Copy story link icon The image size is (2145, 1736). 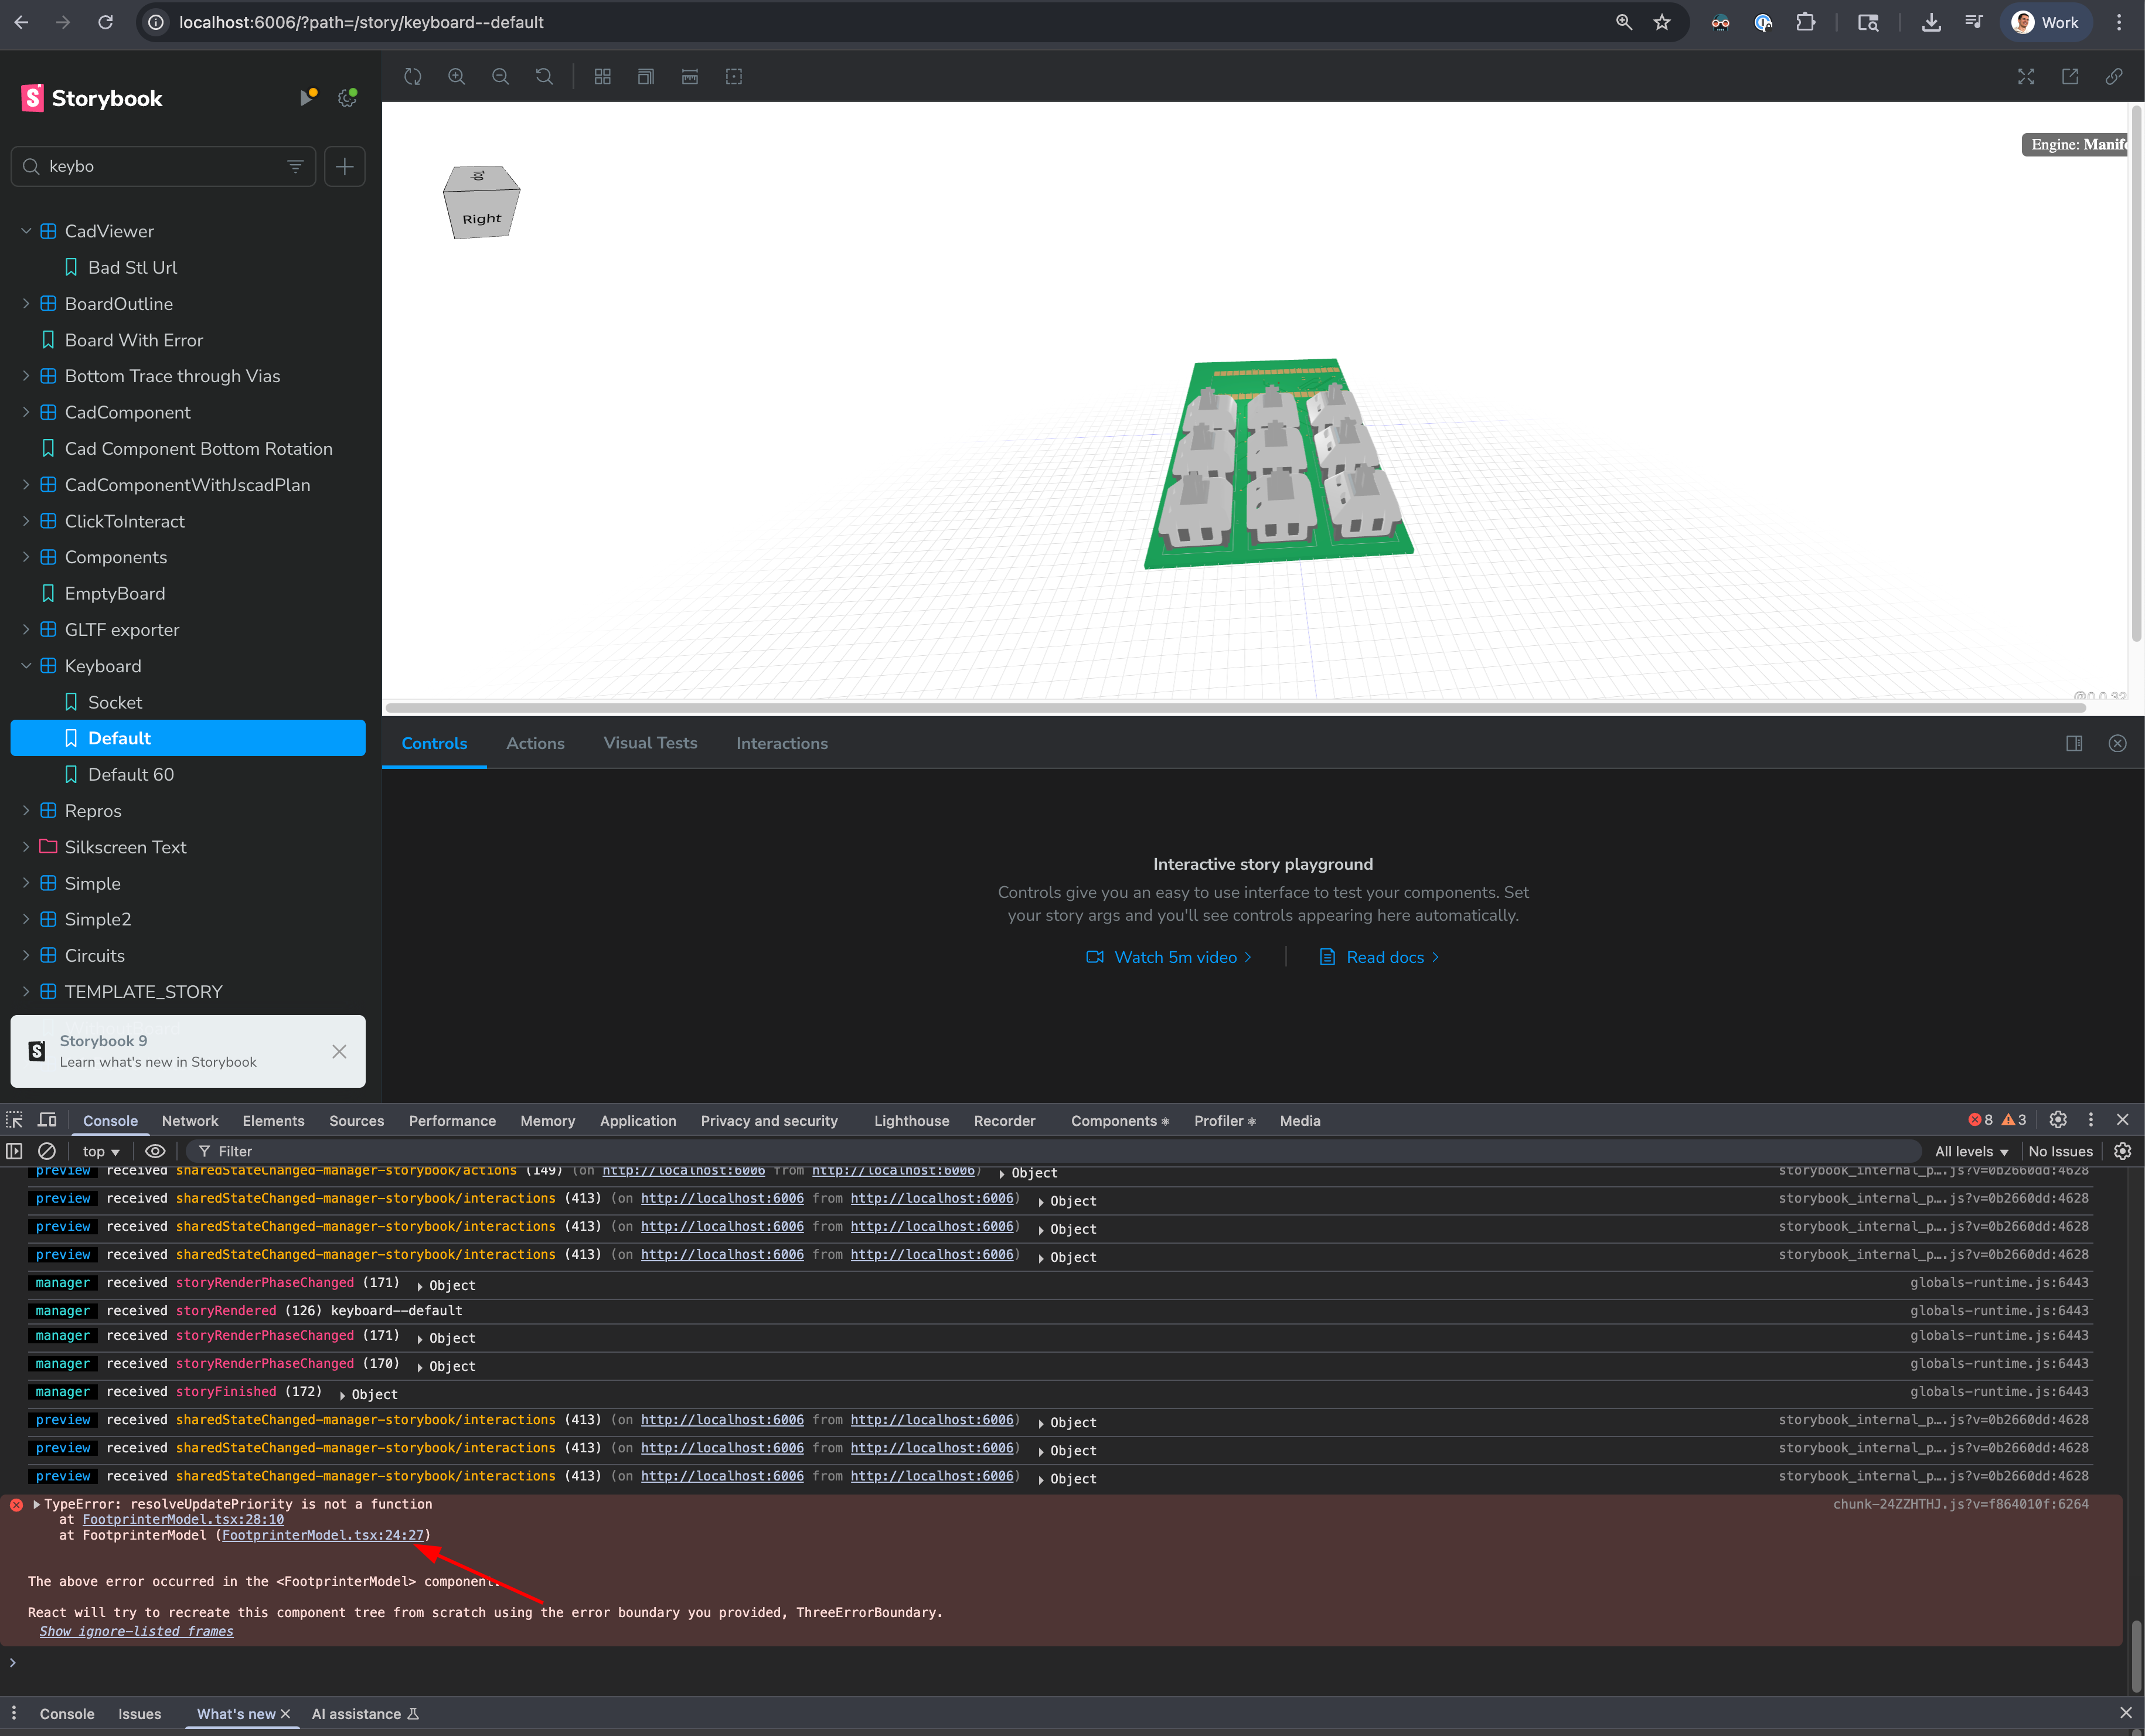coord(2114,77)
